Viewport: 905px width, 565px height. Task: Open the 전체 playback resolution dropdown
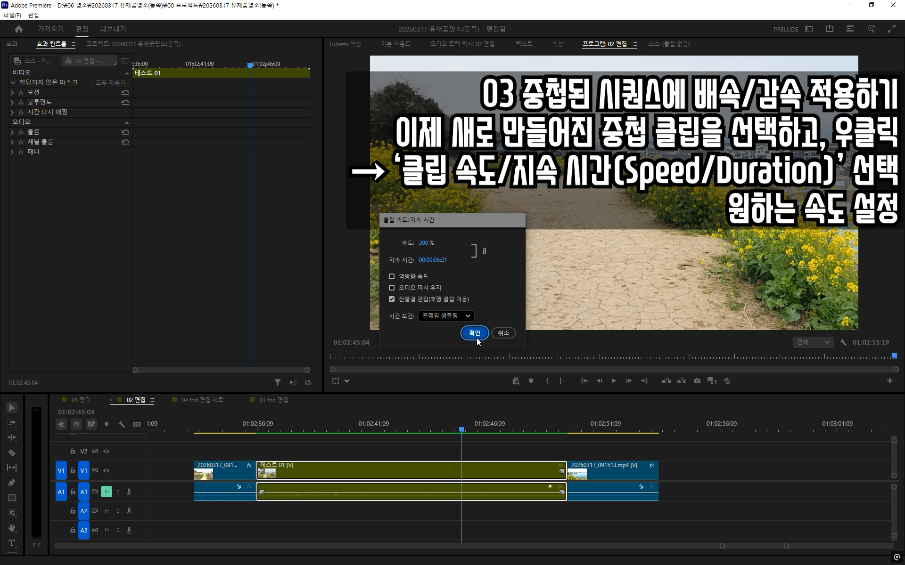pyautogui.click(x=813, y=342)
